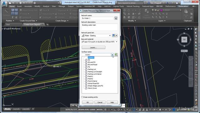This screenshot has width=200, height=113.
Task: Click the wrench icon on command line
Action: pyautogui.click(x=76, y=105)
